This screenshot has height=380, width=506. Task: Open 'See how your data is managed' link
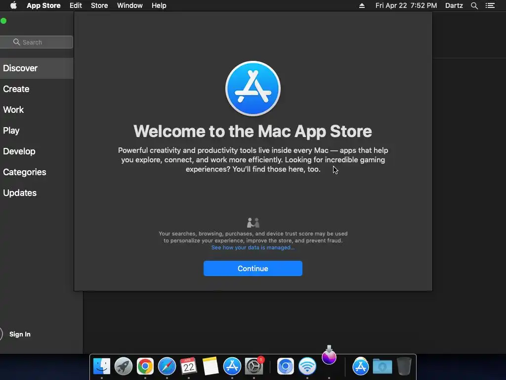(x=253, y=247)
